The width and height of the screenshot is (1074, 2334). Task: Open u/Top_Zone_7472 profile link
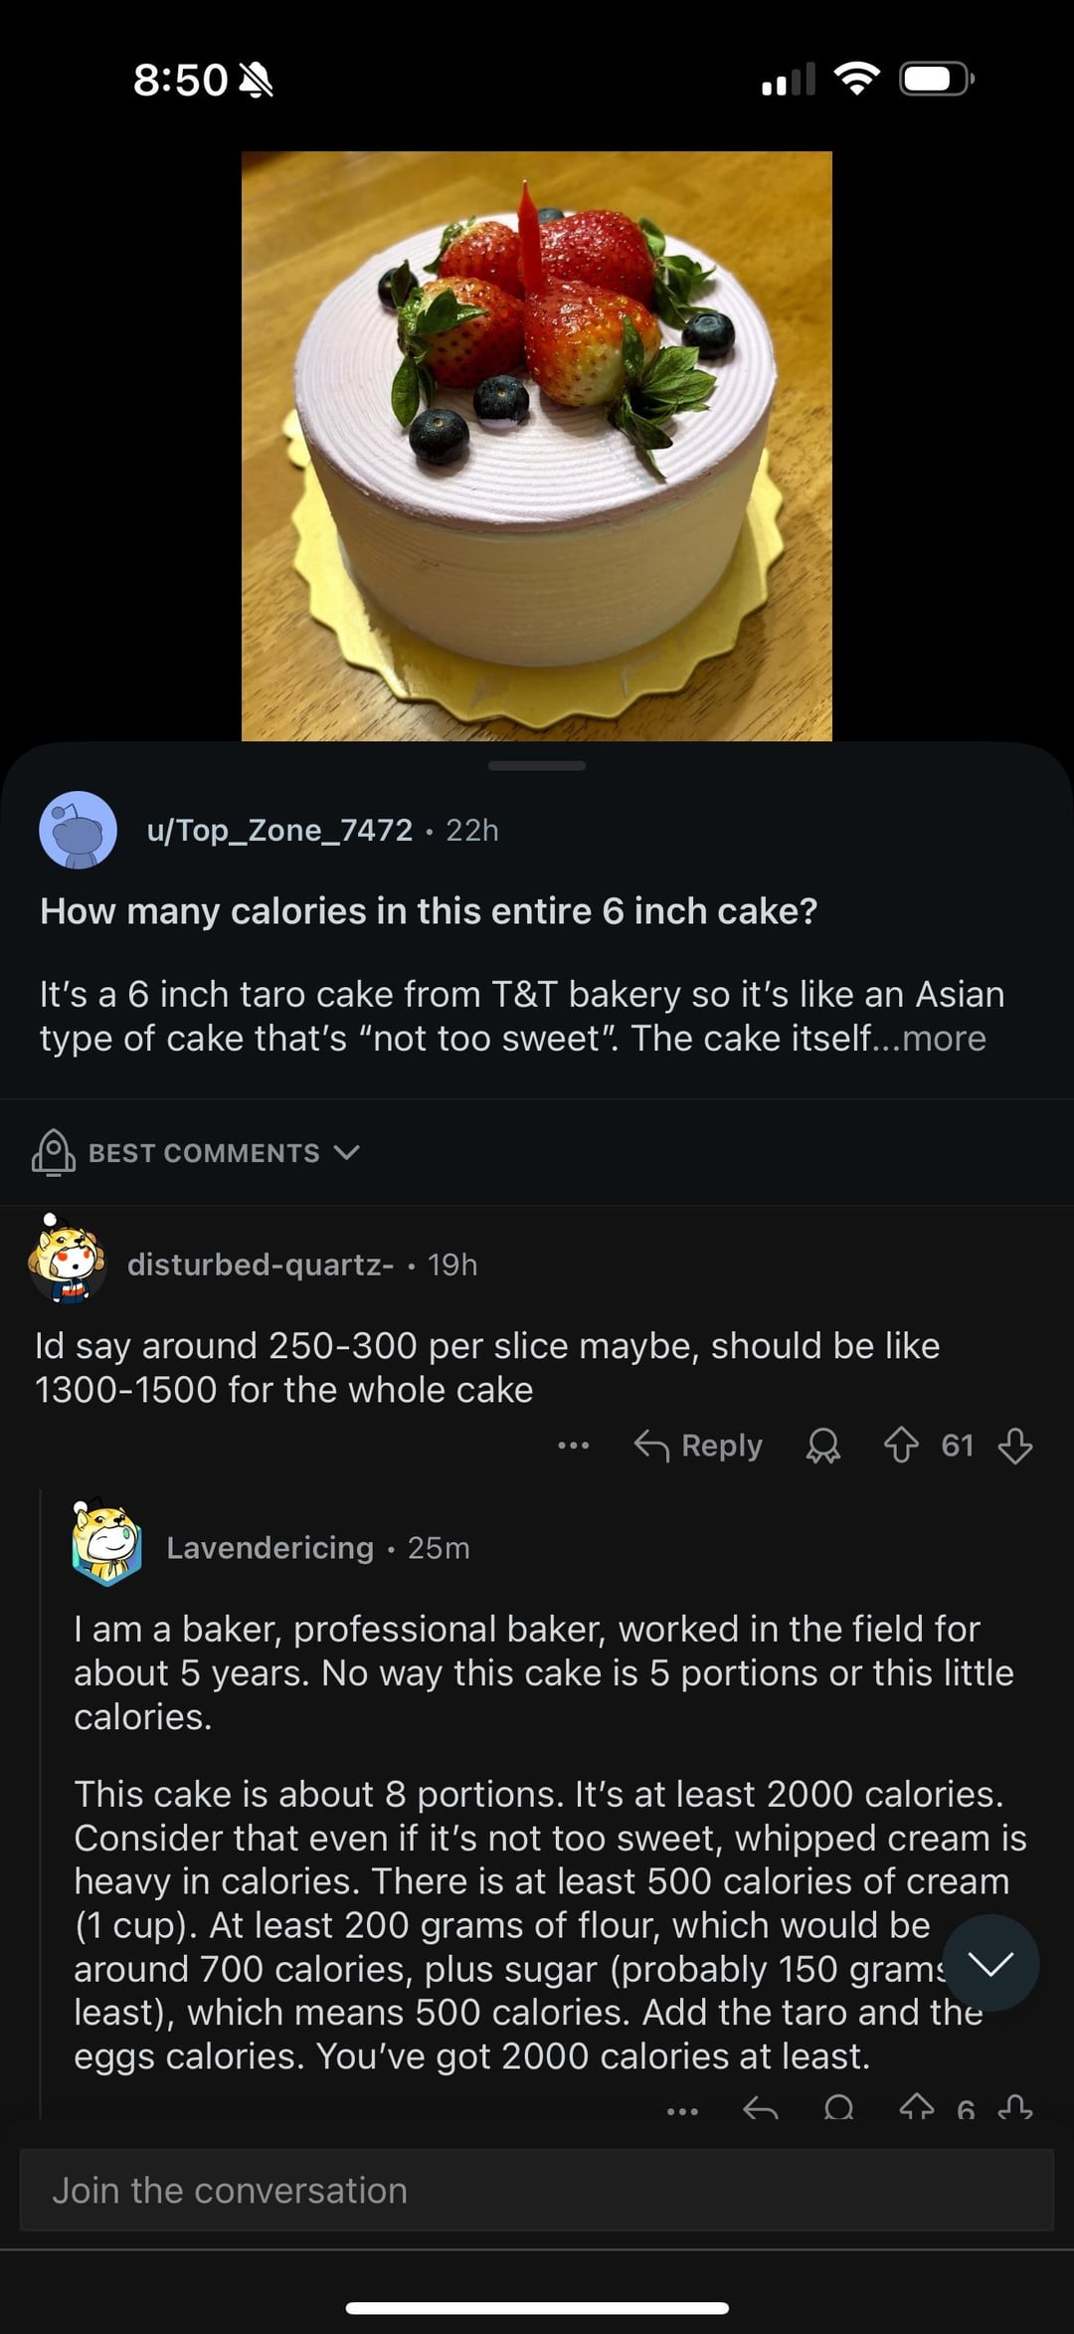[279, 830]
